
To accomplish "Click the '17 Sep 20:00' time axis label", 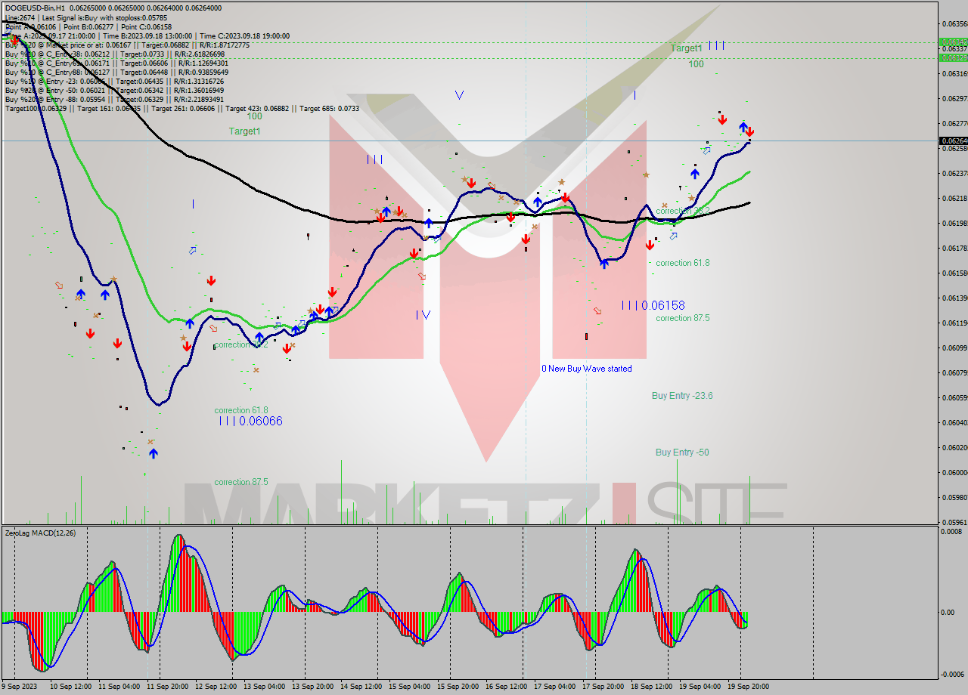I will click(x=602, y=687).
